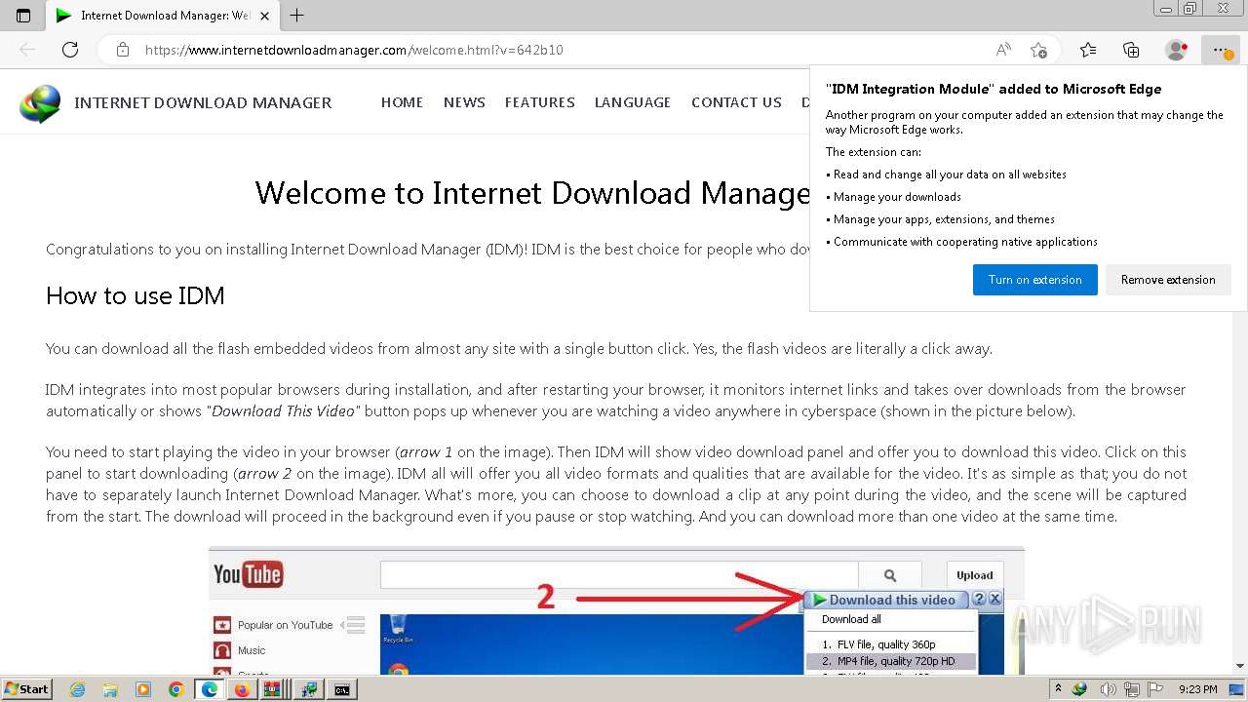
Task: Close the Internet Download Manager tab
Action: [265, 16]
